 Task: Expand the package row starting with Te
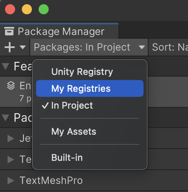click(11, 160)
